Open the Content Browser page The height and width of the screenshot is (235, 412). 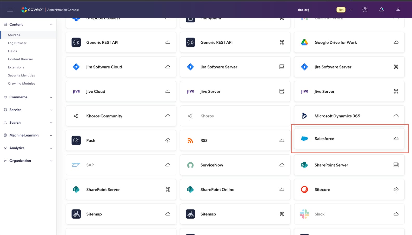(21, 59)
